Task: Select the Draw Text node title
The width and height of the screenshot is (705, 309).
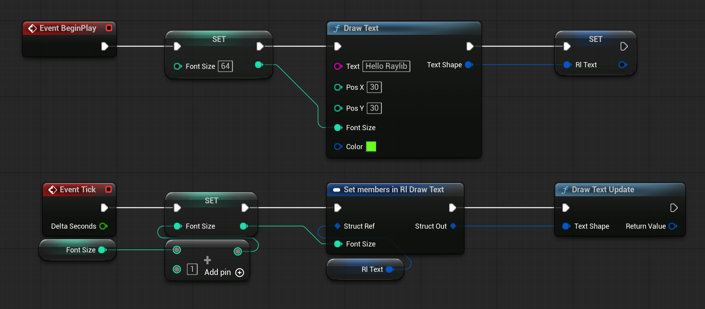Action: coord(361,28)
